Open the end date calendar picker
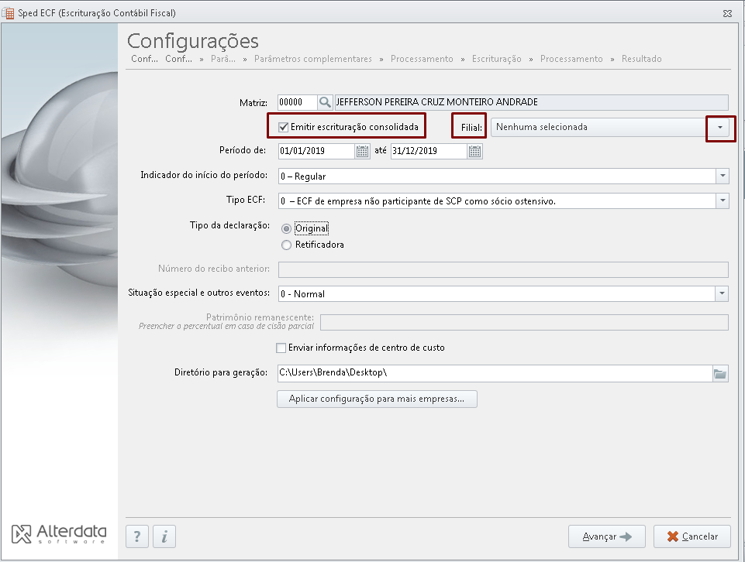745x562 pixels. tap(474, 151)
